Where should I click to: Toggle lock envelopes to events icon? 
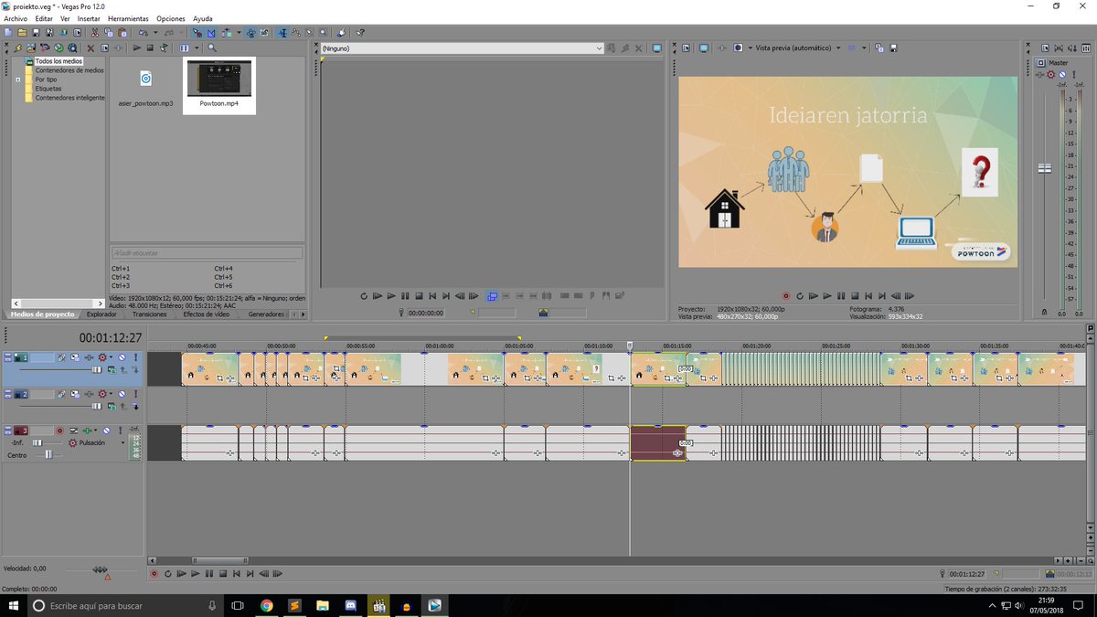click(x=250, y=33)
